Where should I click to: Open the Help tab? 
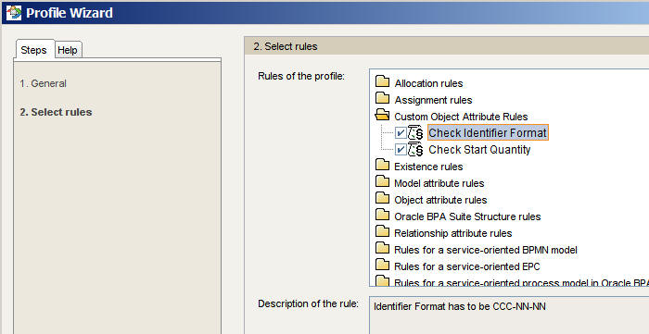(68, 50)
